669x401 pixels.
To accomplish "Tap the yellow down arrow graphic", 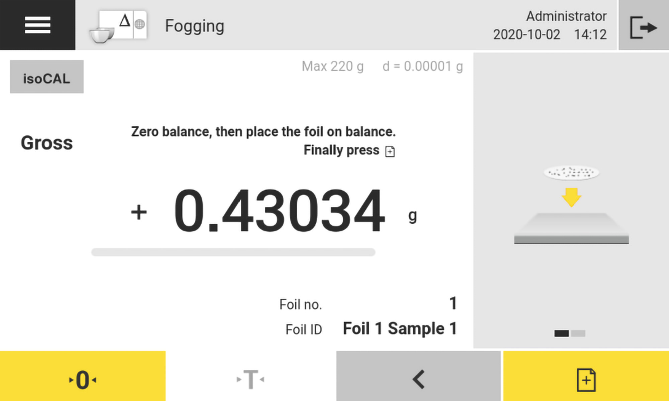I will (571, 197).
